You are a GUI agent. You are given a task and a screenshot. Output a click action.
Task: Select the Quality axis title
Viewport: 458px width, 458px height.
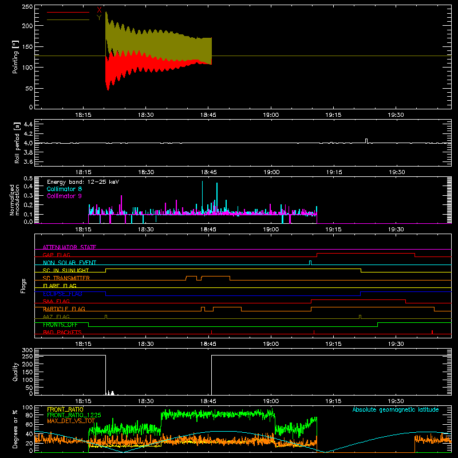point(15,372)
